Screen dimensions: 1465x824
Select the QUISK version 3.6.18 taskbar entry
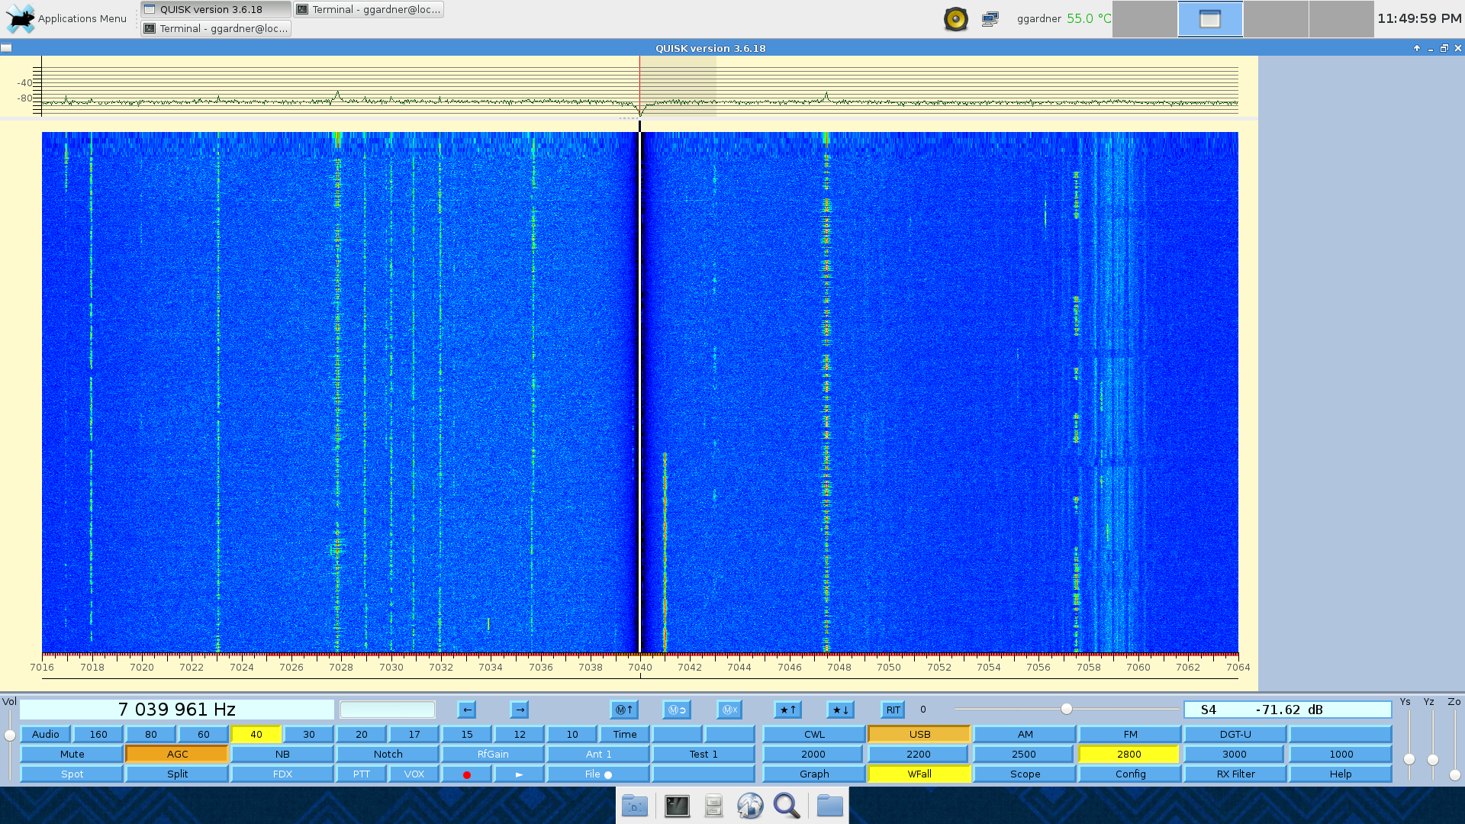[216, 9]
